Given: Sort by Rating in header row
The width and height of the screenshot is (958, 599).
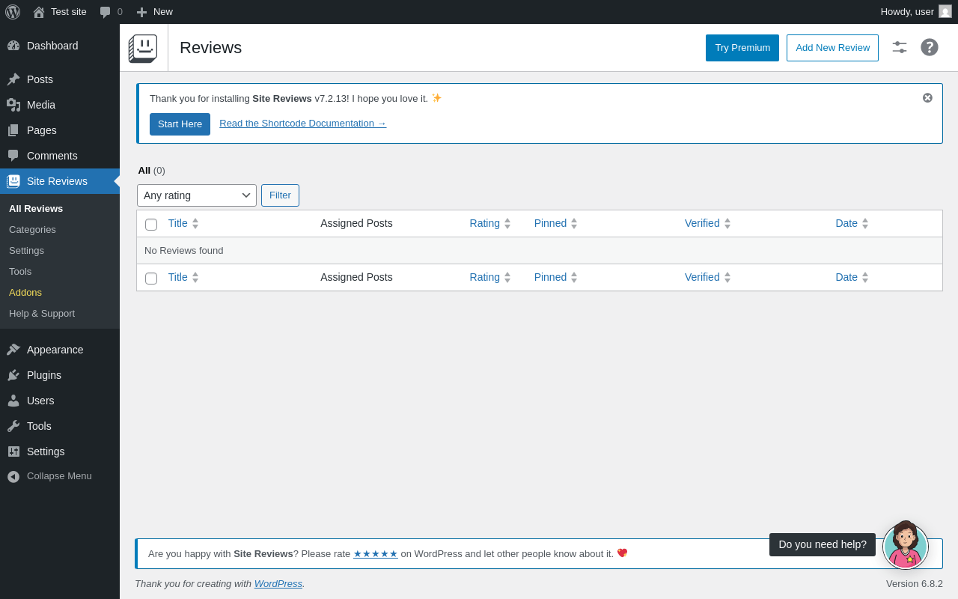Looking at the screenshot, I should click(x=490, y=223).
